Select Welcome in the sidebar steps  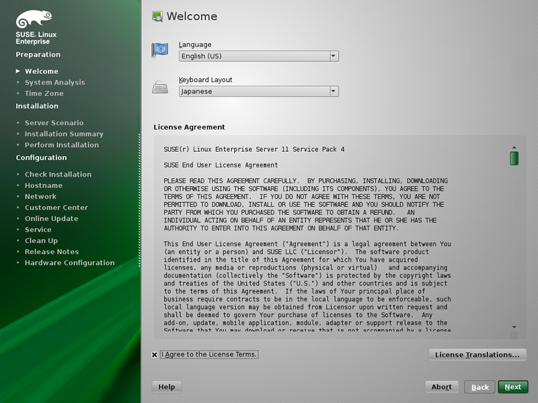(42, 71)
